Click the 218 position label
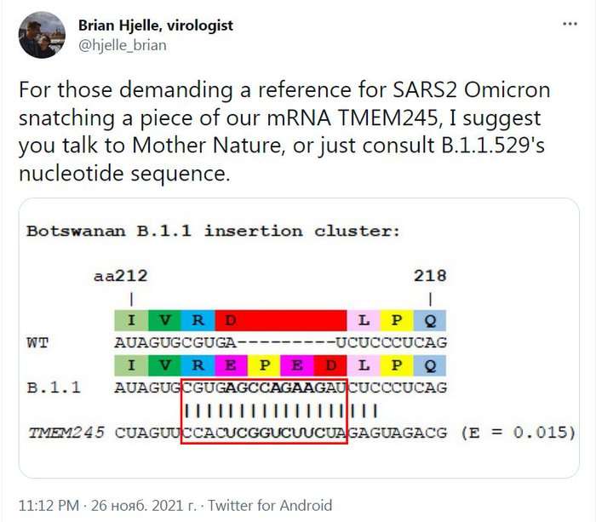The height and width of the screenshot is (522, 596). pos(430,276)
